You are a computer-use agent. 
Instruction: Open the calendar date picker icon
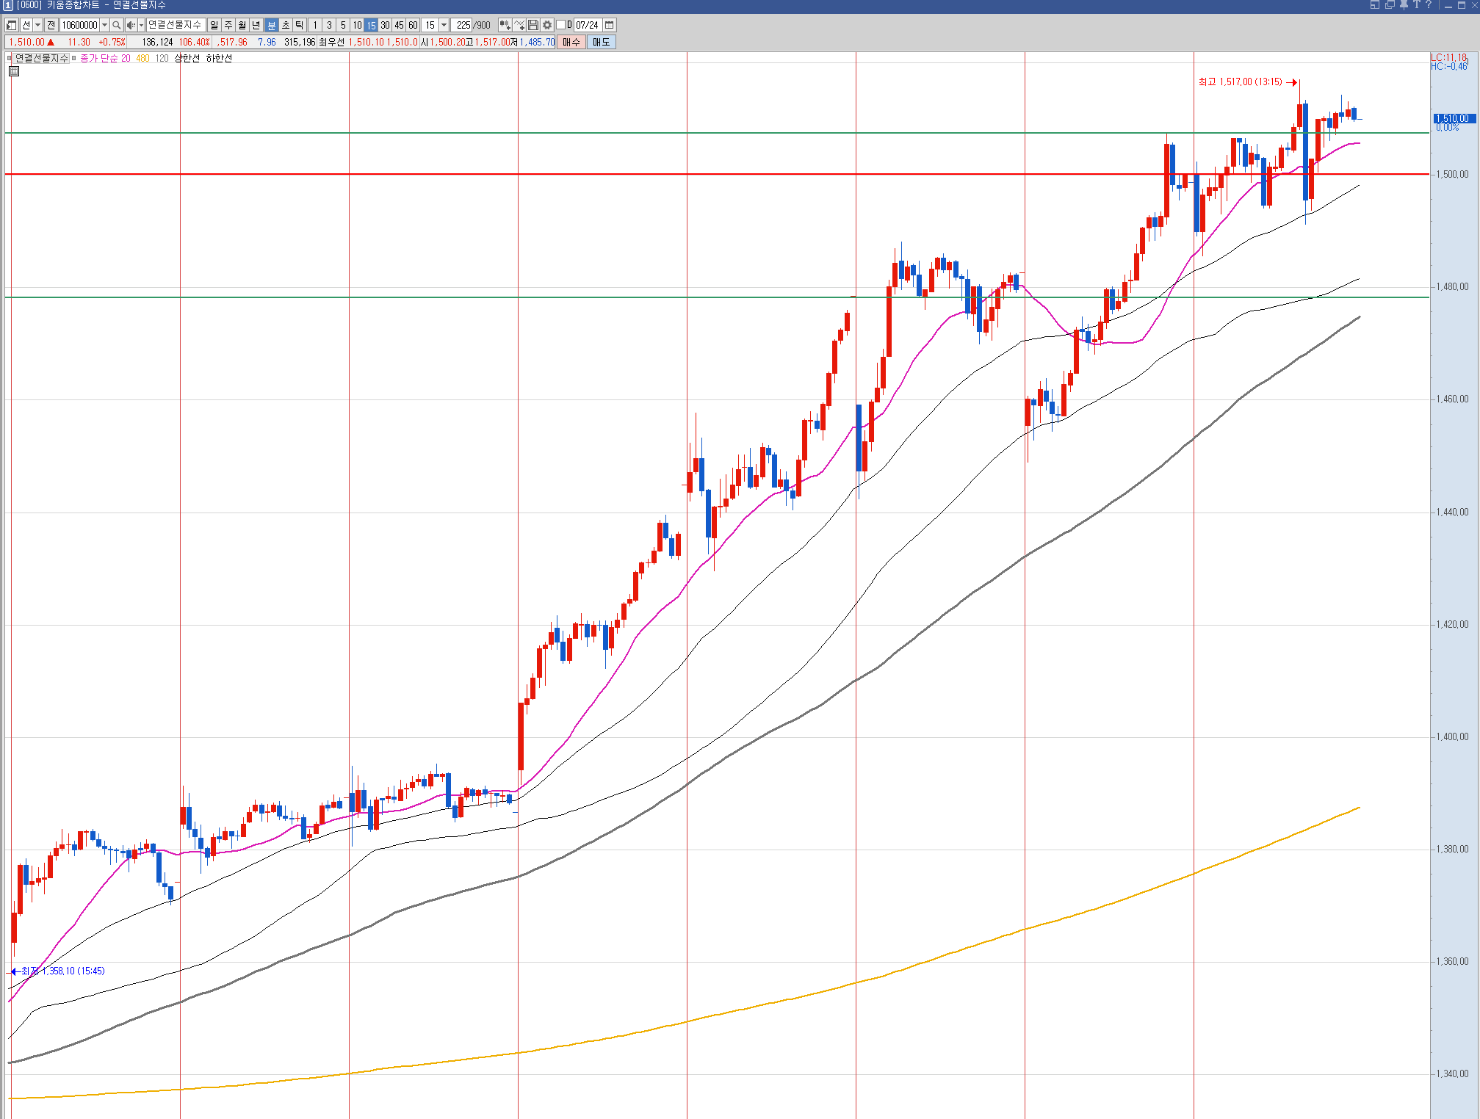[609, 25]
